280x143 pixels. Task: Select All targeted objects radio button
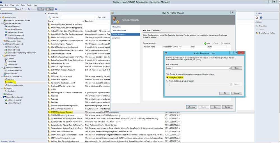[167, 78]
